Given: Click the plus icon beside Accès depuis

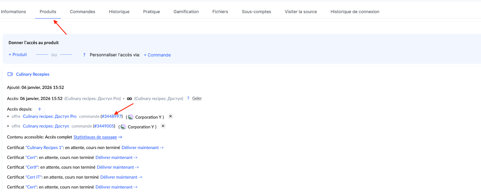Looking at the screenshot, I should click(x=39, y=109).
